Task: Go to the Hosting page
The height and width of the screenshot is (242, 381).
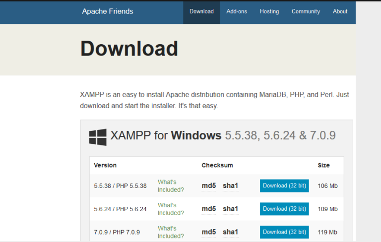Action: (269, 11)
